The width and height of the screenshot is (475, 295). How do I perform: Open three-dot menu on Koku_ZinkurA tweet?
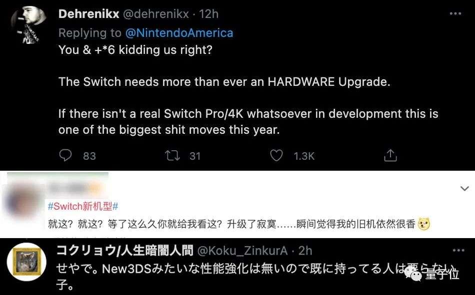458,250
